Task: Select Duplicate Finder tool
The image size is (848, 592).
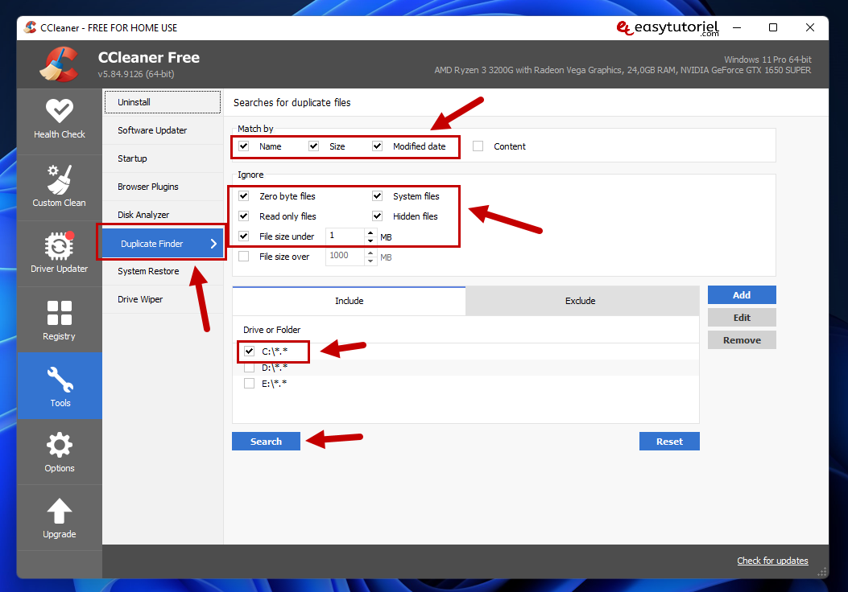Action: (x=162, y=244)
